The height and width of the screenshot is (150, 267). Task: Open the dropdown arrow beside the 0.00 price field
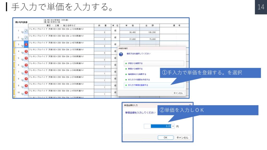coord(173,126)
